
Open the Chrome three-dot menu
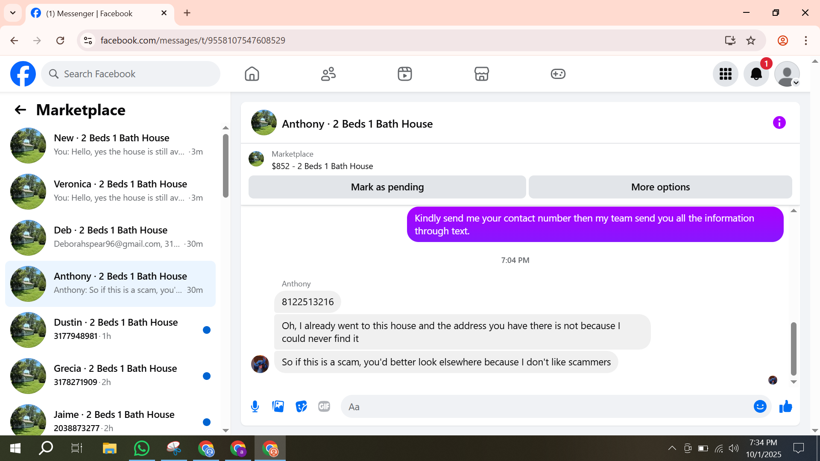(806, 41)
